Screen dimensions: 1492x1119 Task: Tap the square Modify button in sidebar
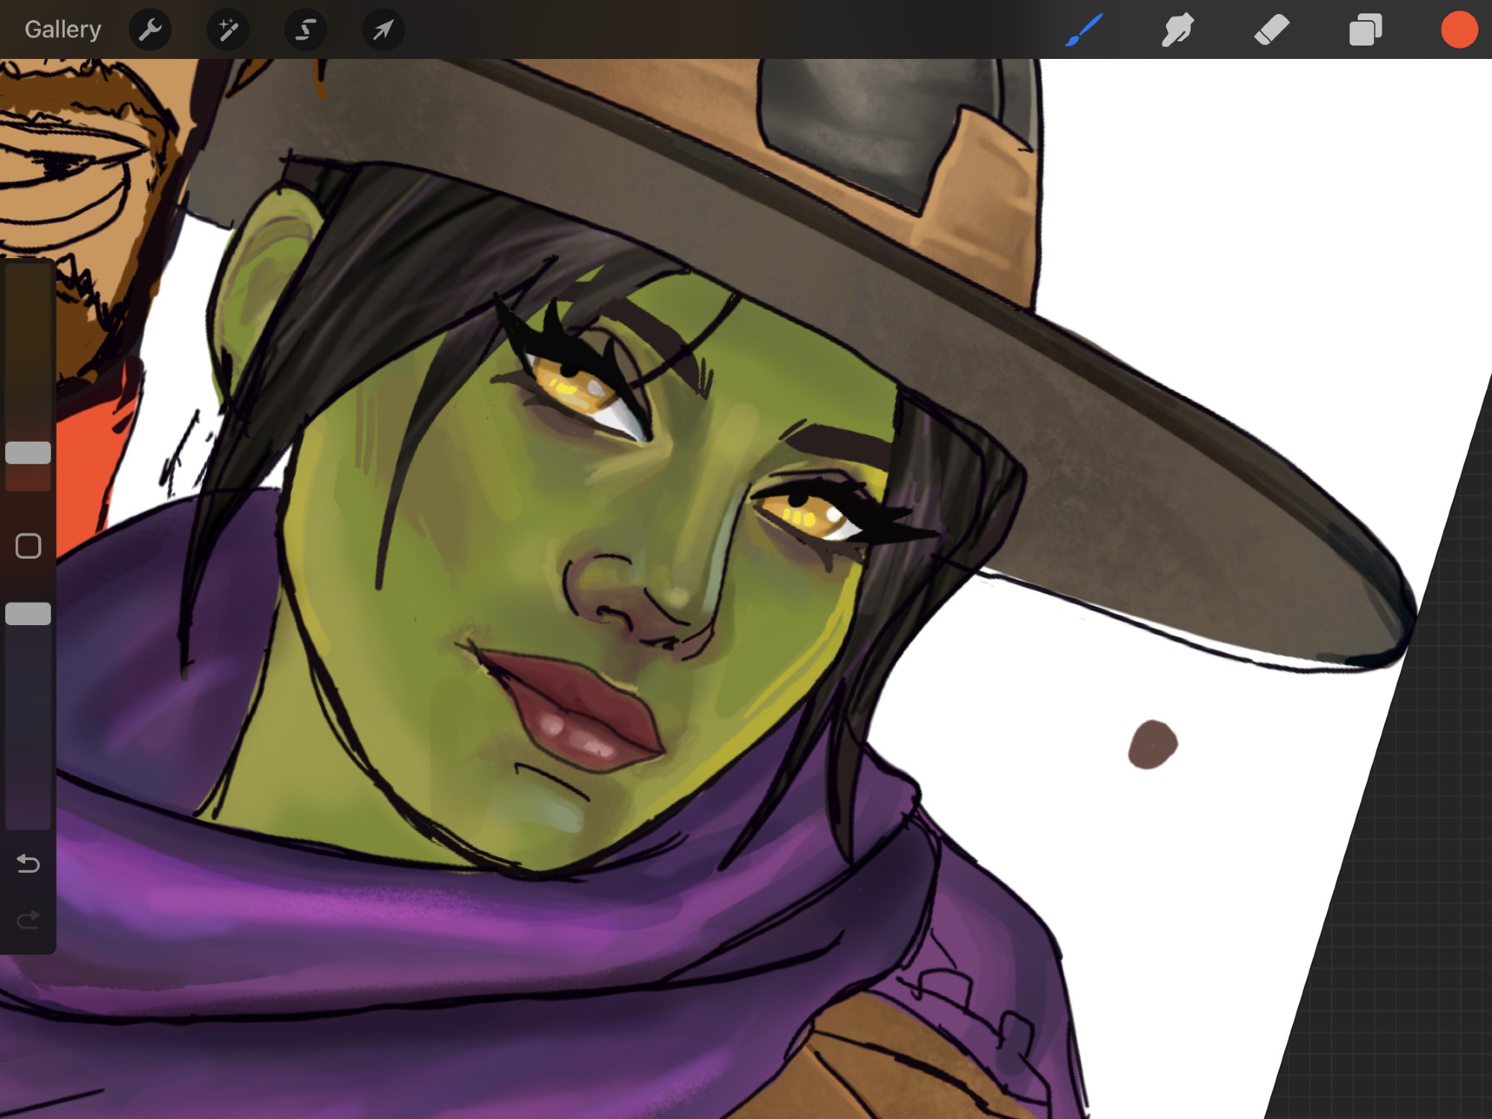pos(28,546)
